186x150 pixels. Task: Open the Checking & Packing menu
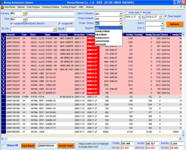tap(51, 7)
